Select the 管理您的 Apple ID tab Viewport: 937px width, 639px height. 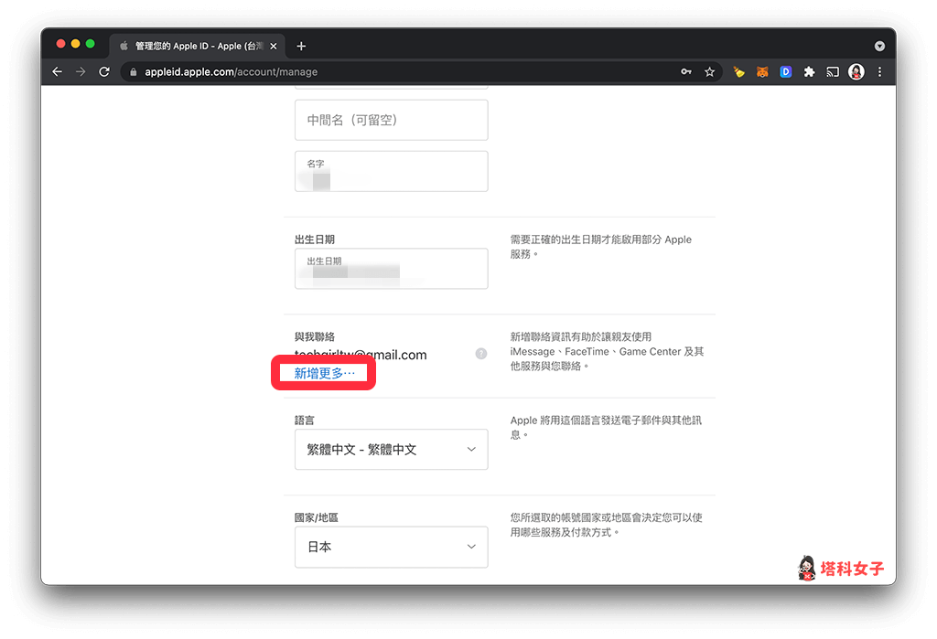coord(197,46)
